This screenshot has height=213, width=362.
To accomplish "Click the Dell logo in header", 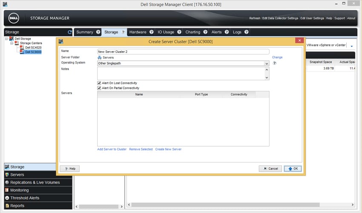I will click(14, 18).
